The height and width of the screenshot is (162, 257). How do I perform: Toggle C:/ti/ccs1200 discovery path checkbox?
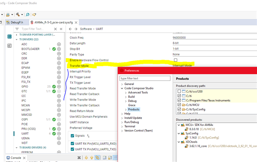(179, 91)
